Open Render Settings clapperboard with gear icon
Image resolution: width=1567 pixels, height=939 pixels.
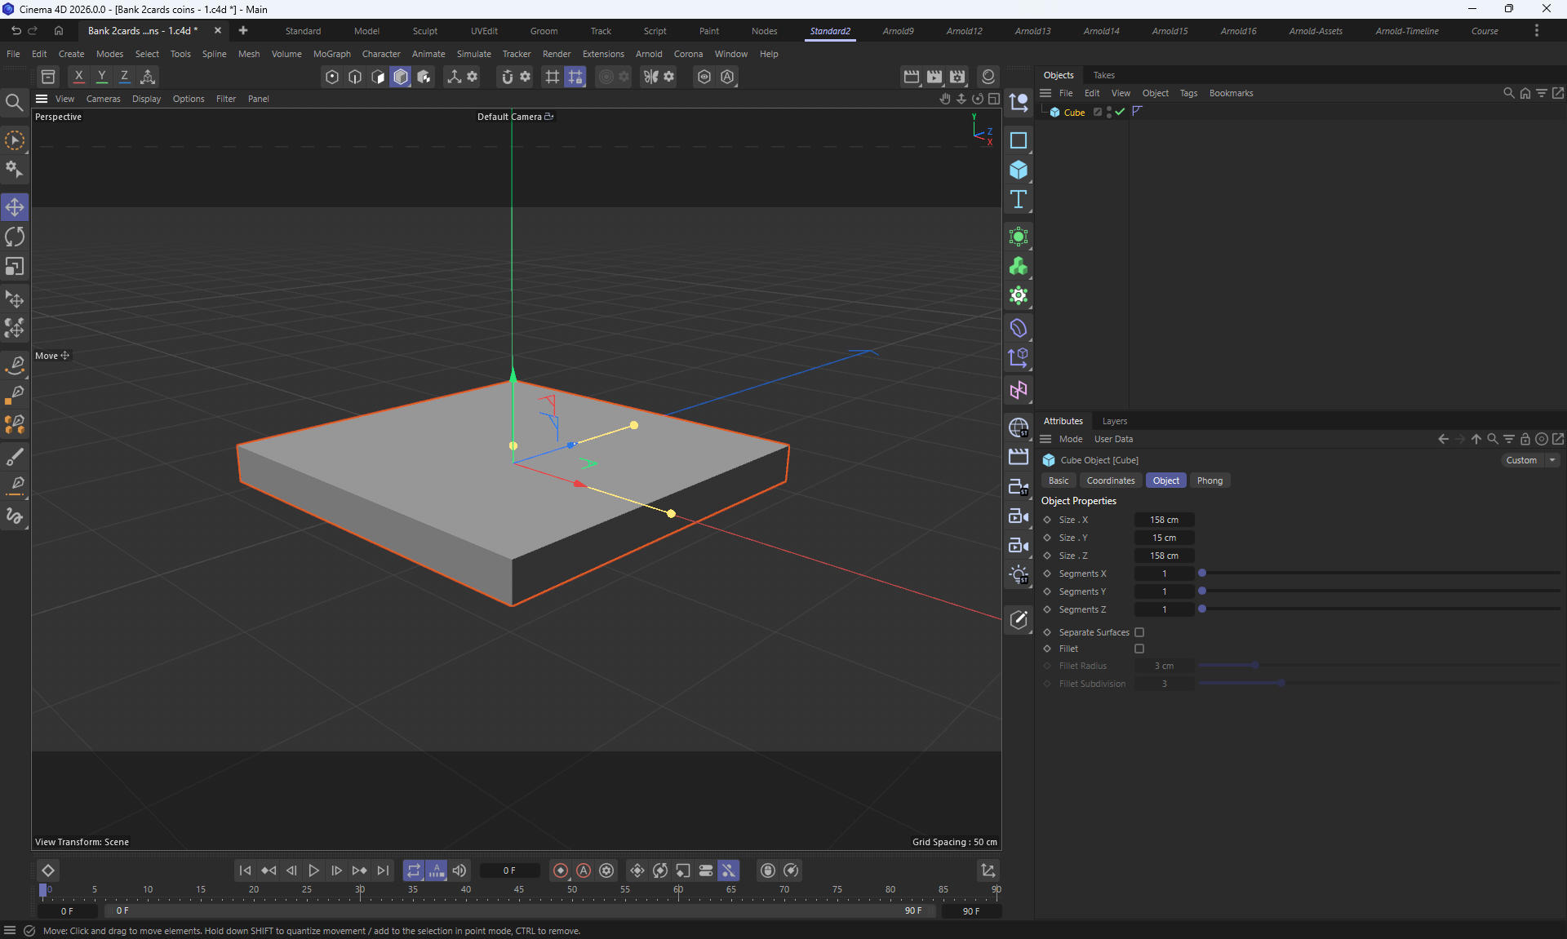tap(957, 77)
